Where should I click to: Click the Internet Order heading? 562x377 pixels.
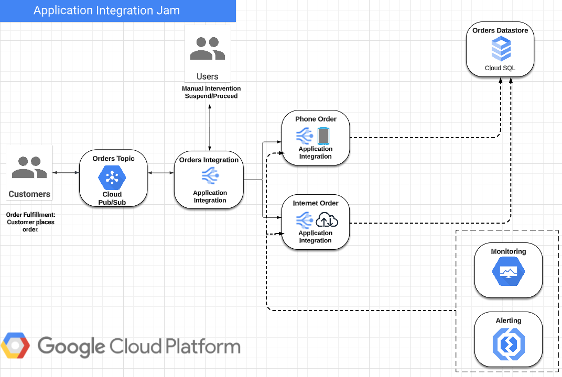[x=316, y=203]
